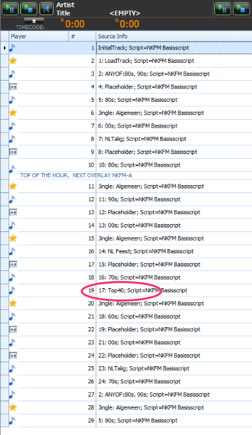Click the music note icon in row 14

[x=13, y=225]
